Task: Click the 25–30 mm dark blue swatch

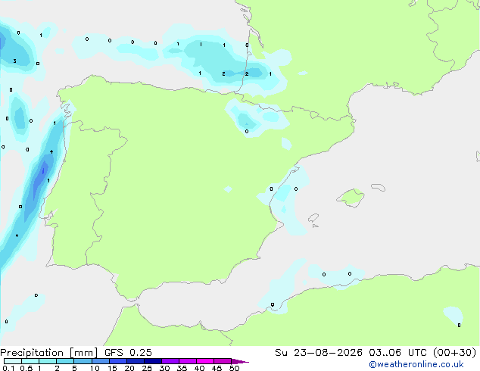Action: (153, 361)
